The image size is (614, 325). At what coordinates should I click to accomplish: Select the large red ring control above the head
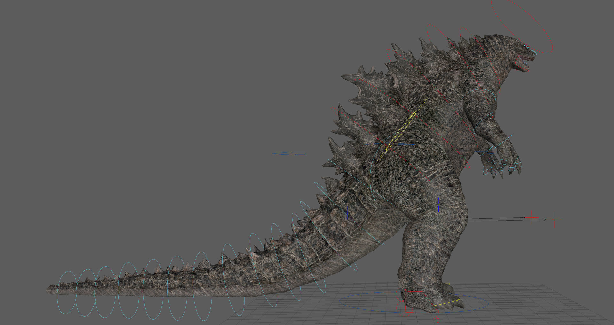(522, 26)
